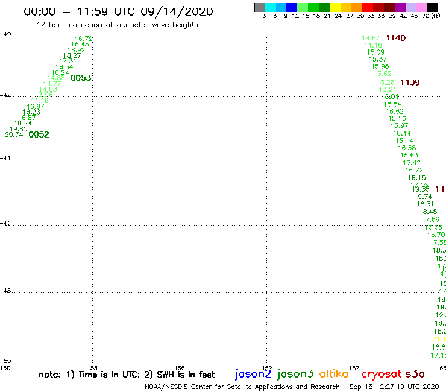Click the 13.26 wave height value

click(385, 83)
